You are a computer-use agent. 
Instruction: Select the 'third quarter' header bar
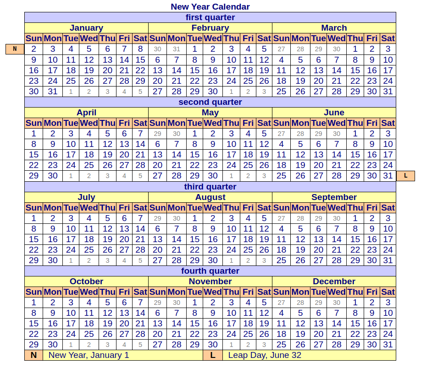(210, 187)
